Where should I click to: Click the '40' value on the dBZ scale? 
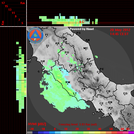point(99,129)
